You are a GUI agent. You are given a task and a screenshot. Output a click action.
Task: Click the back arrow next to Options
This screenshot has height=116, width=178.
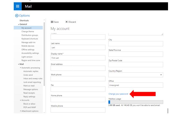[x=17, y=16]
